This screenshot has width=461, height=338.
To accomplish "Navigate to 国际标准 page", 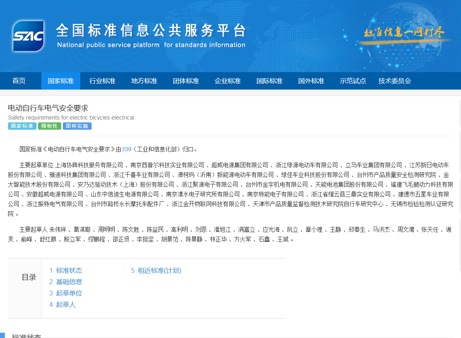I will coord(270,81).
